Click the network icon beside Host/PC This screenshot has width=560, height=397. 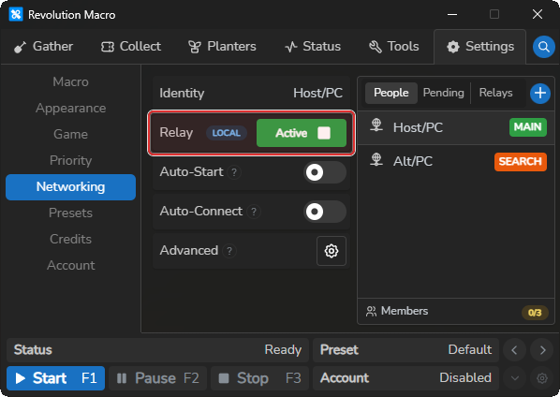(x=376, y=125)
